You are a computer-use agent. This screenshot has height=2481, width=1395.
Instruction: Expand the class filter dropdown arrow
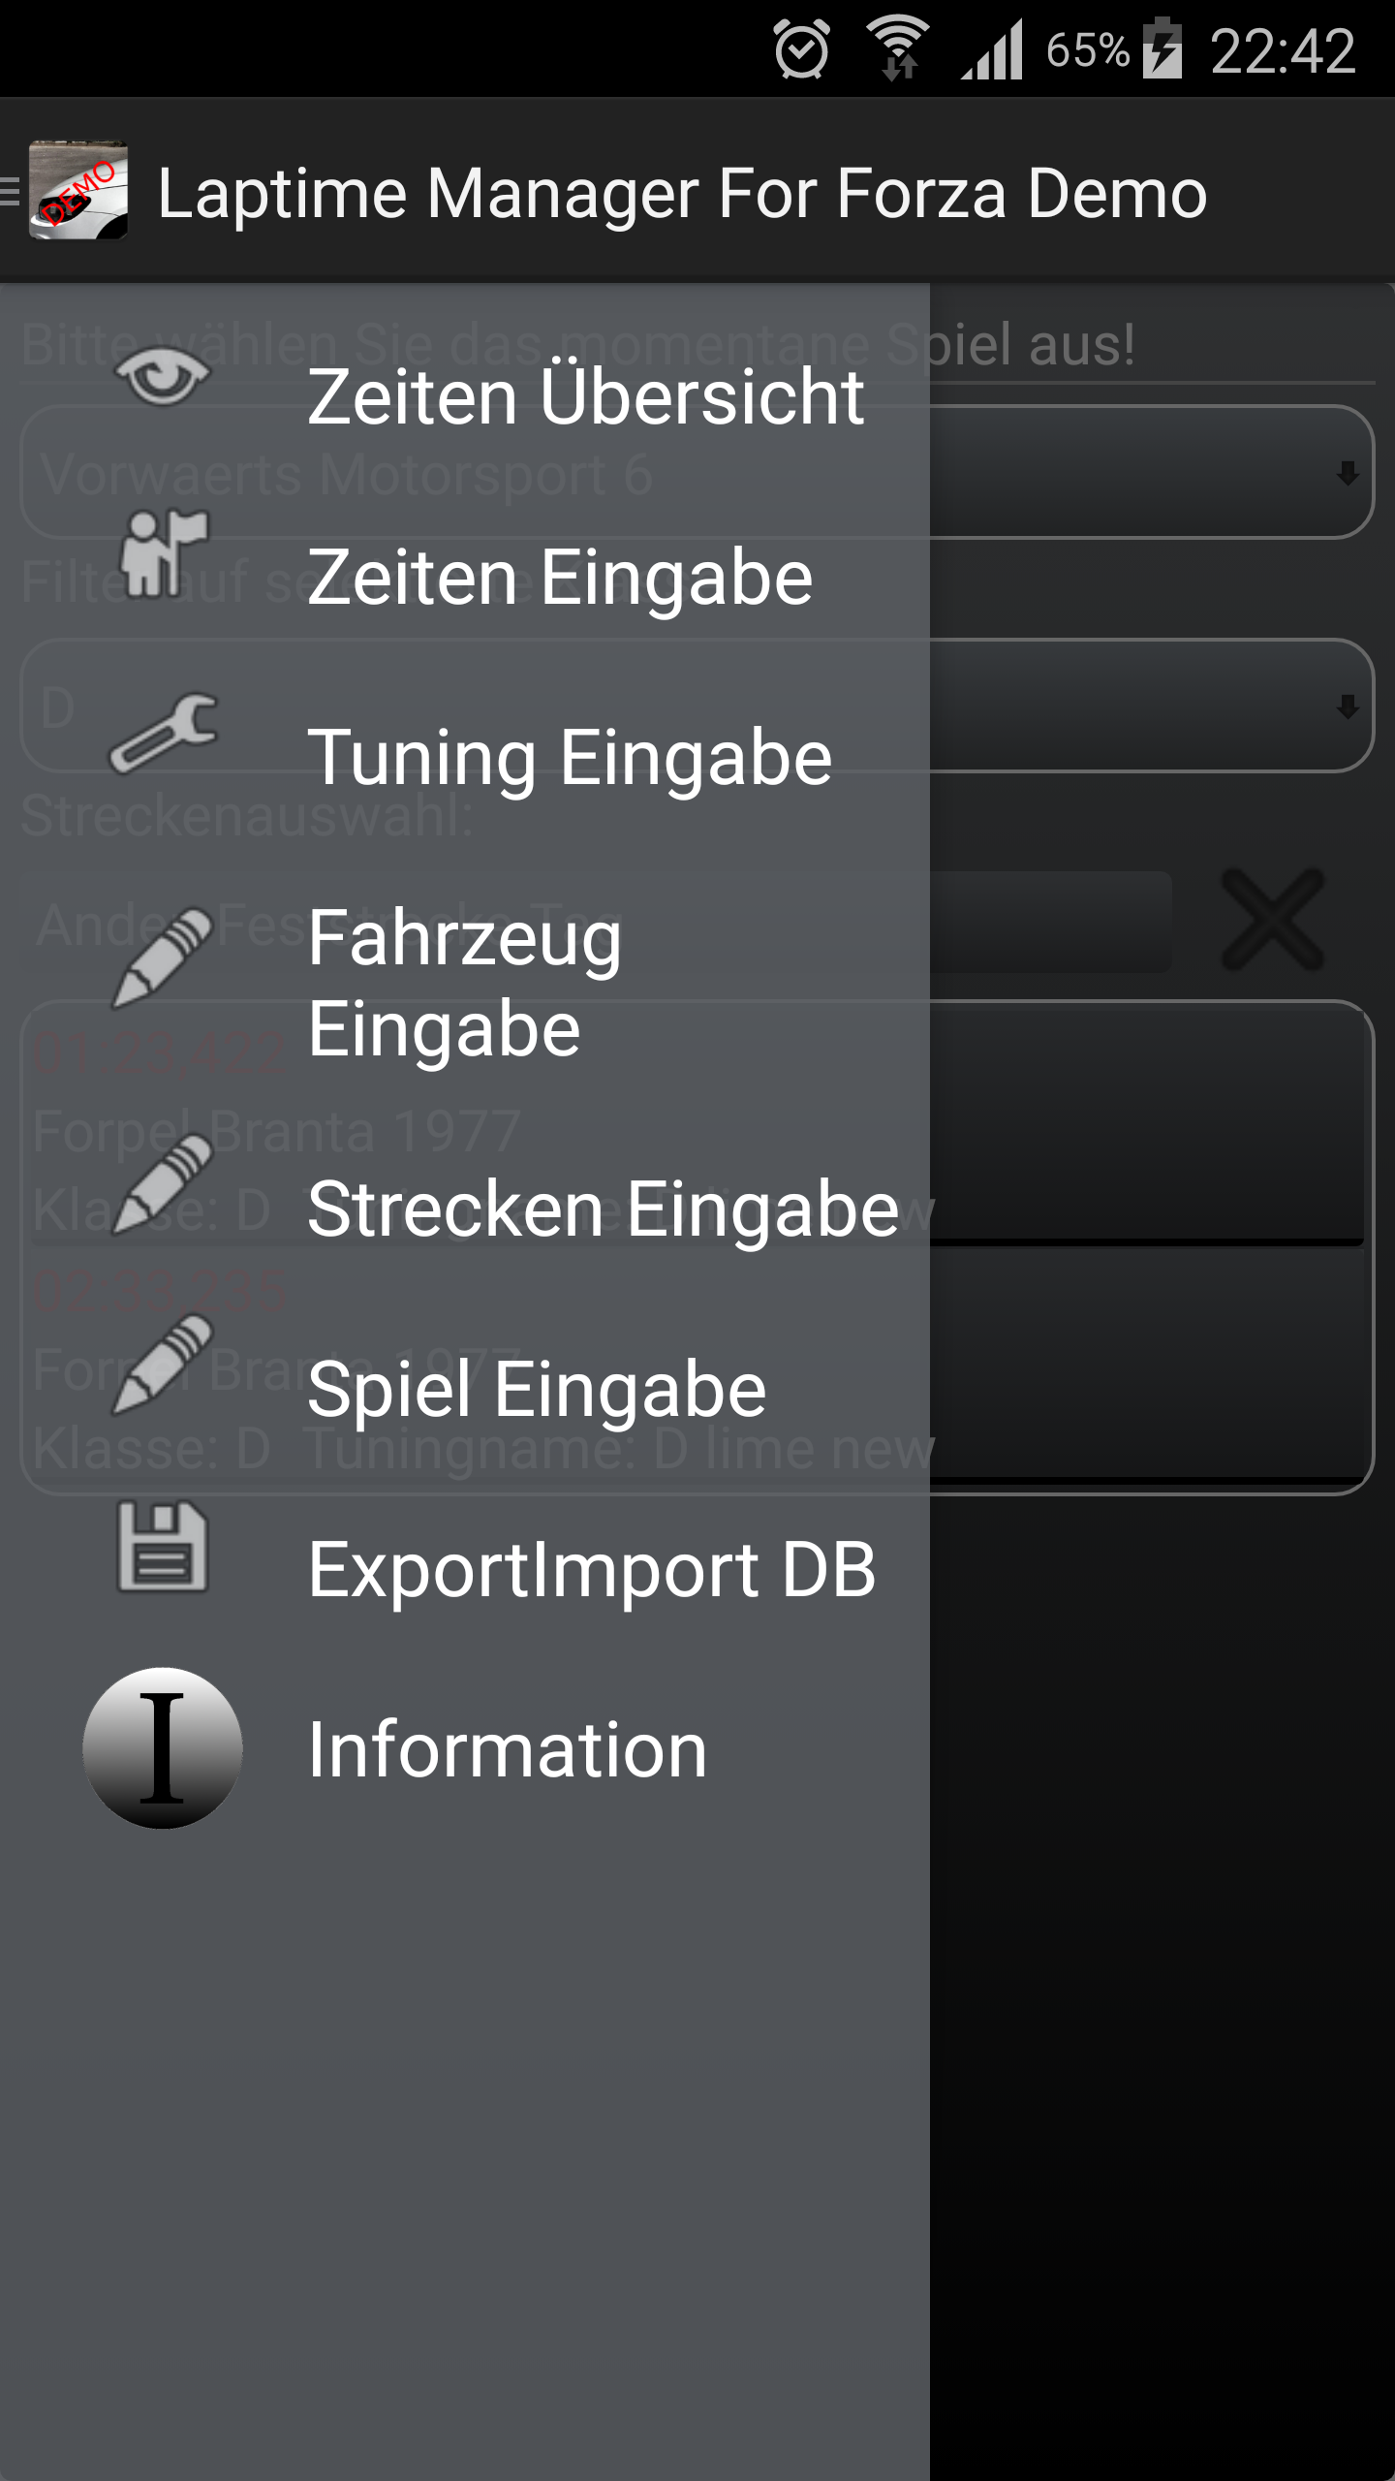(x=1347, y=706)
